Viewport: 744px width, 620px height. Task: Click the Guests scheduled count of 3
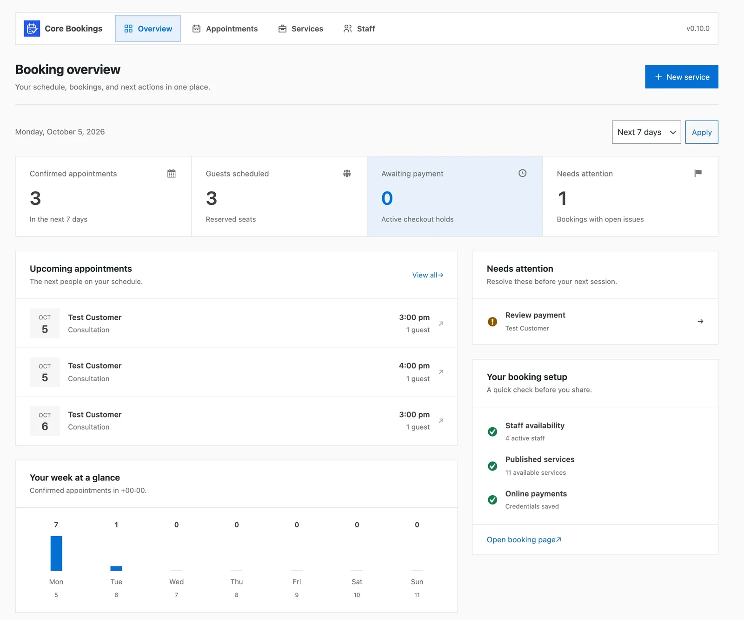pyautogui.click(x=212, y=198)
